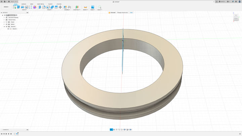Click the timeline end marker

(x=18, y=134)
